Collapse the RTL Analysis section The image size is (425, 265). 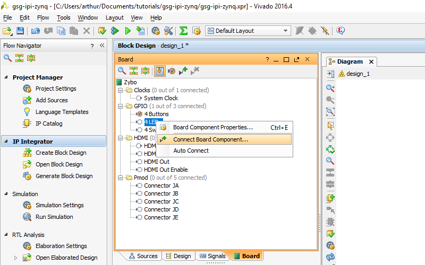click(x=6, y=234)
